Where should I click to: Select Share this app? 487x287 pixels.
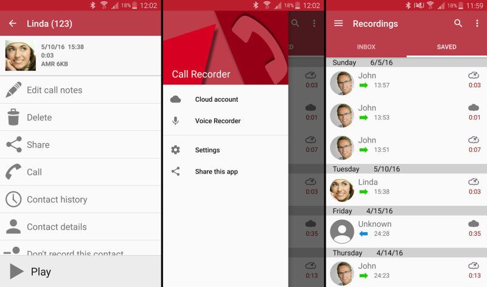[x=226, y=171]
